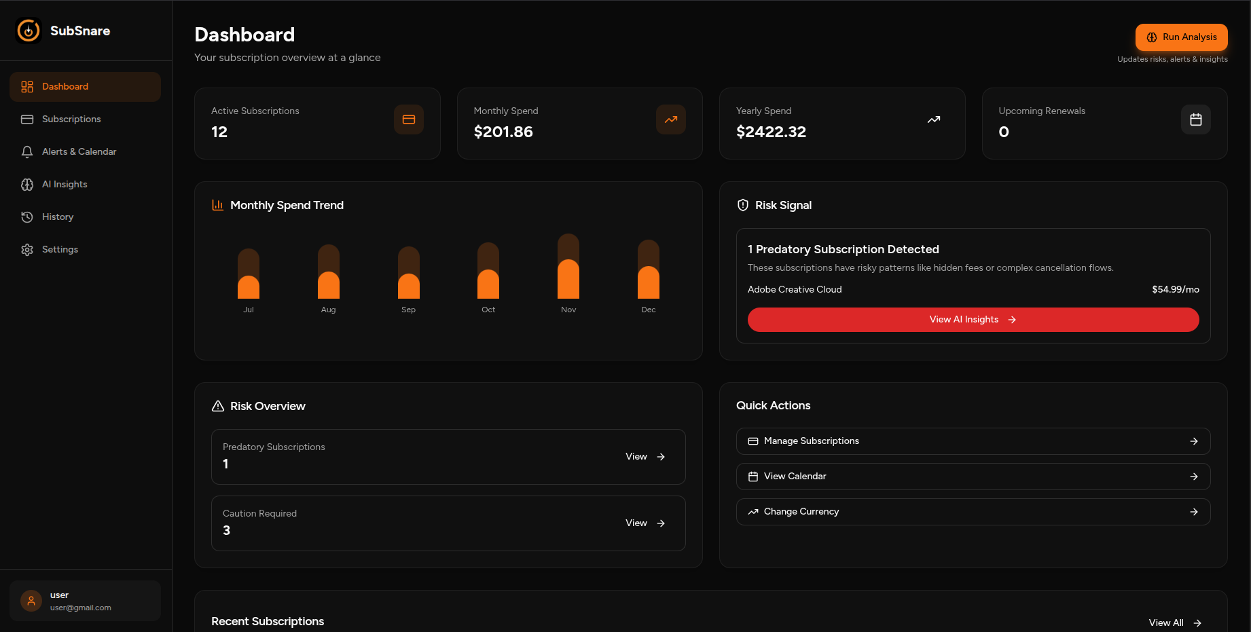Click the Manage Subscriptions quick action
Screen dimensions: 1251x632
click(973, 441)
